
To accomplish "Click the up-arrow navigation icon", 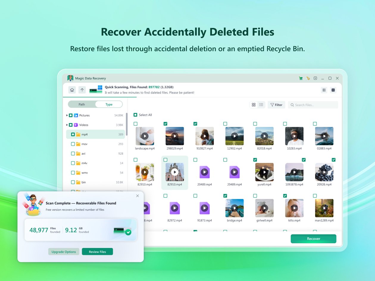I will [82, 90].
